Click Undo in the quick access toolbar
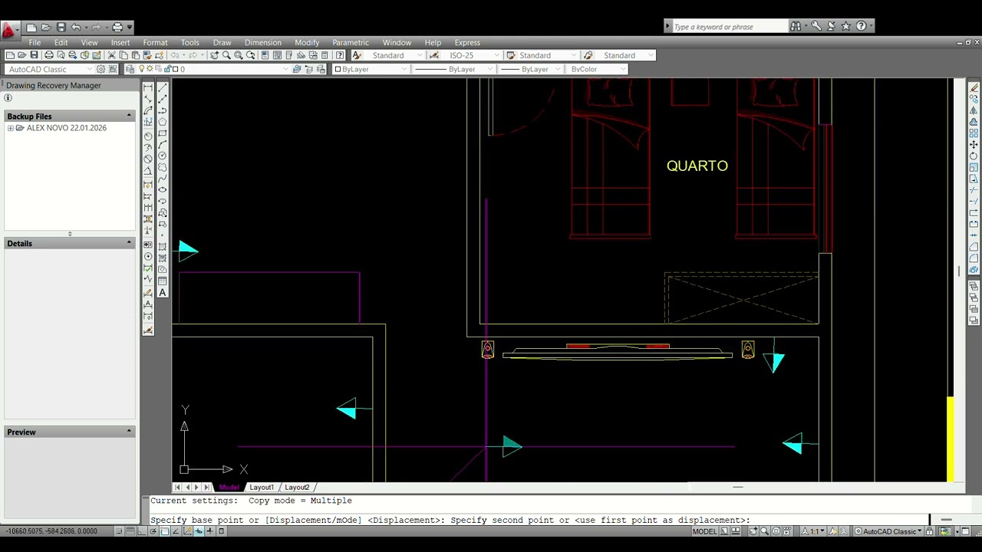 (76, 28)
